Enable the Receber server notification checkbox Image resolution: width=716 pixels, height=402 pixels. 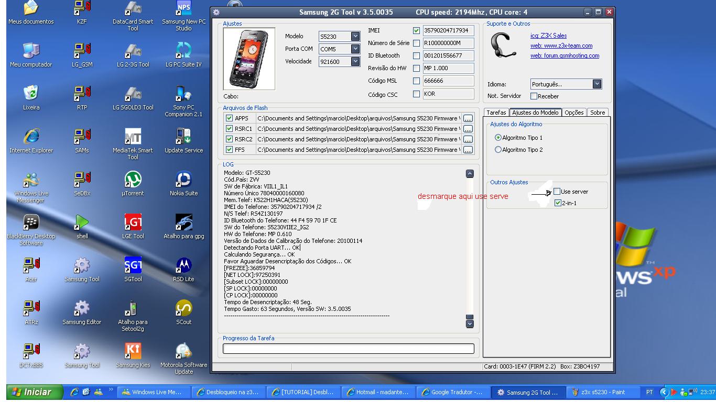point(534,96)
